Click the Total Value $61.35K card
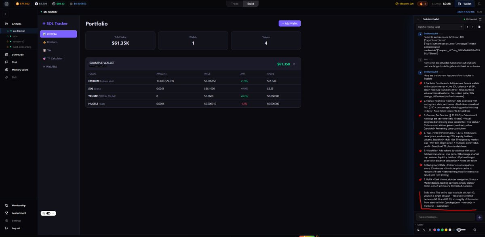This screenshot has height=237, width=485. (120, 40)
